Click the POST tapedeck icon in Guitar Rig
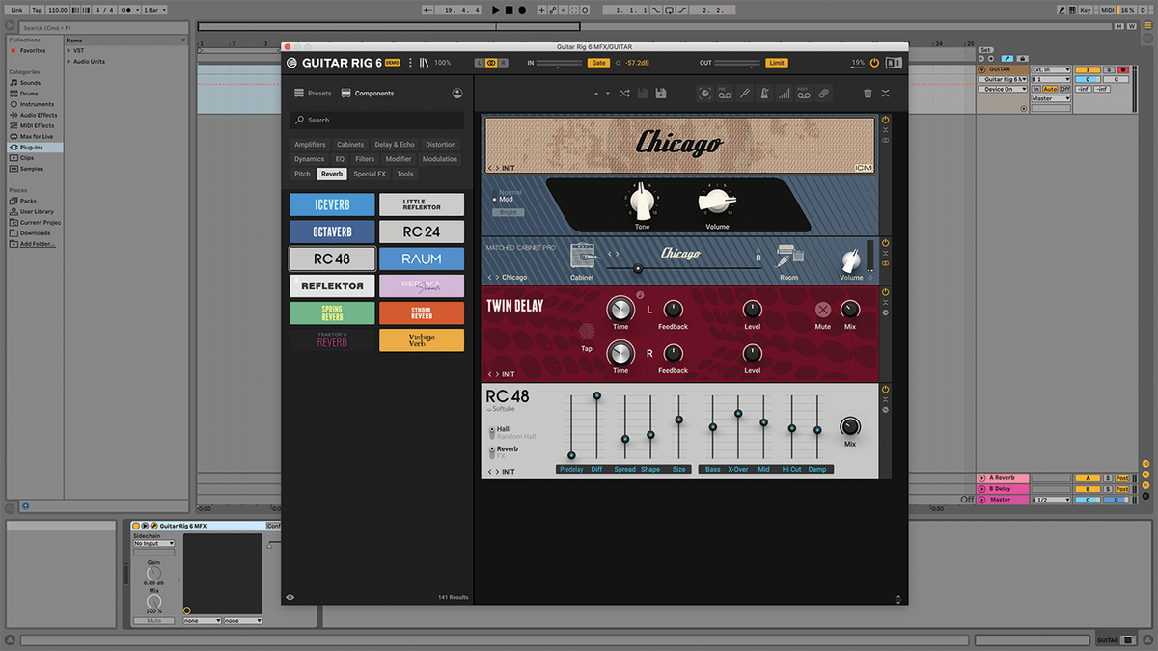The image size is (1158, 651). (x=804, y=94)
